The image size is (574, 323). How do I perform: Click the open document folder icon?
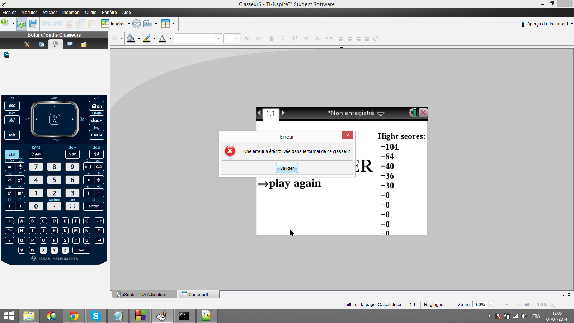tap(21, 24)
